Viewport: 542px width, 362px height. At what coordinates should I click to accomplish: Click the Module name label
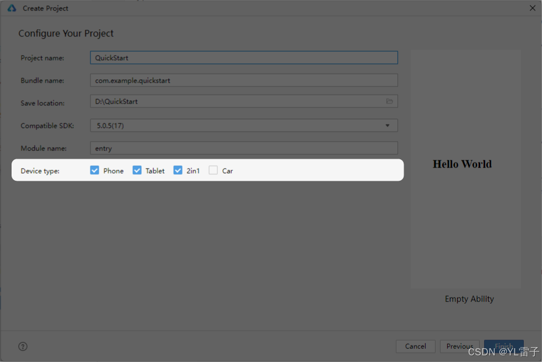coord(44,148)
